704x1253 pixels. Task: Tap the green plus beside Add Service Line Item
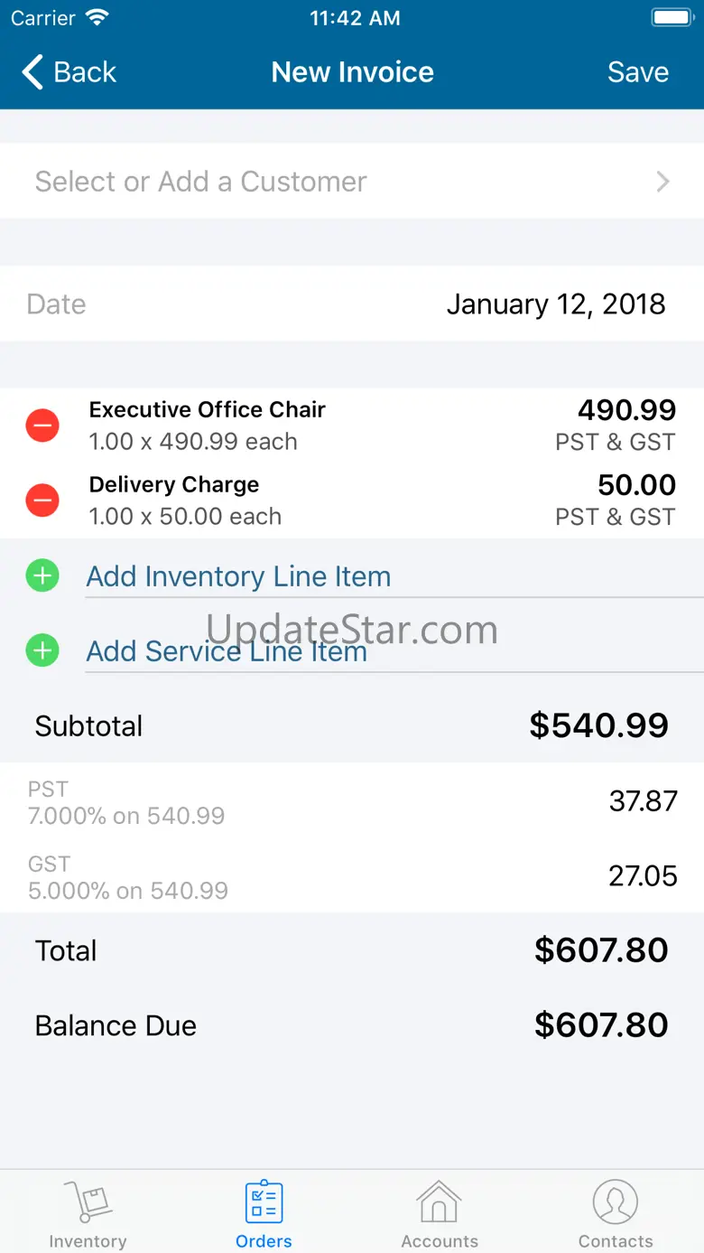coord(42,650)
